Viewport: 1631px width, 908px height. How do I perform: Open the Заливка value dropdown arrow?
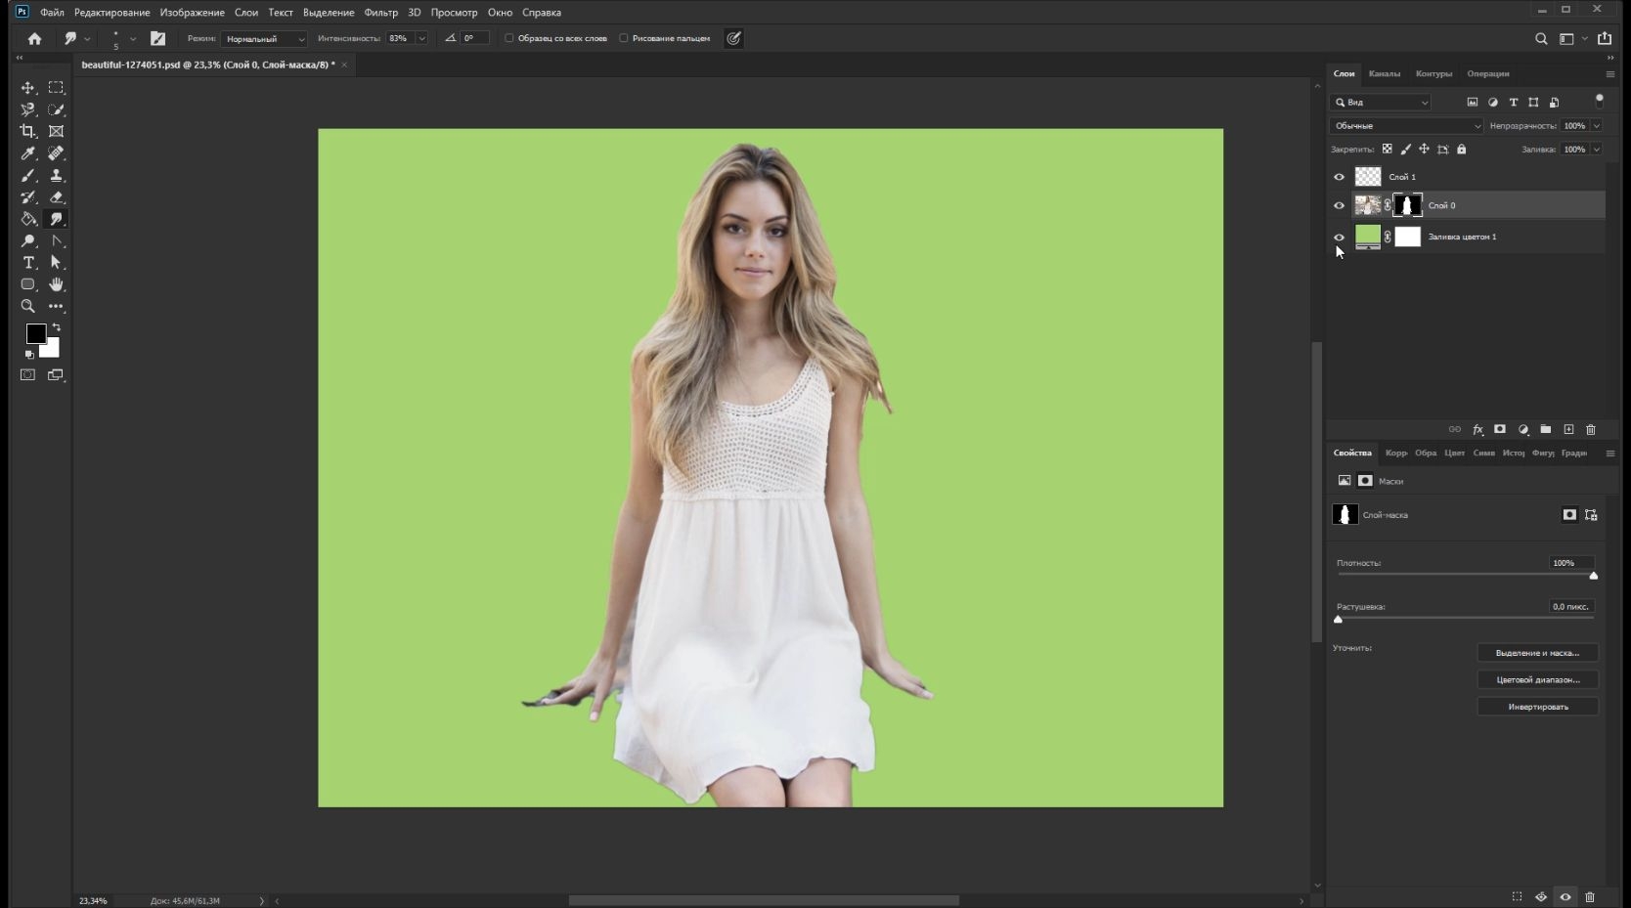tap(1597, 150)
